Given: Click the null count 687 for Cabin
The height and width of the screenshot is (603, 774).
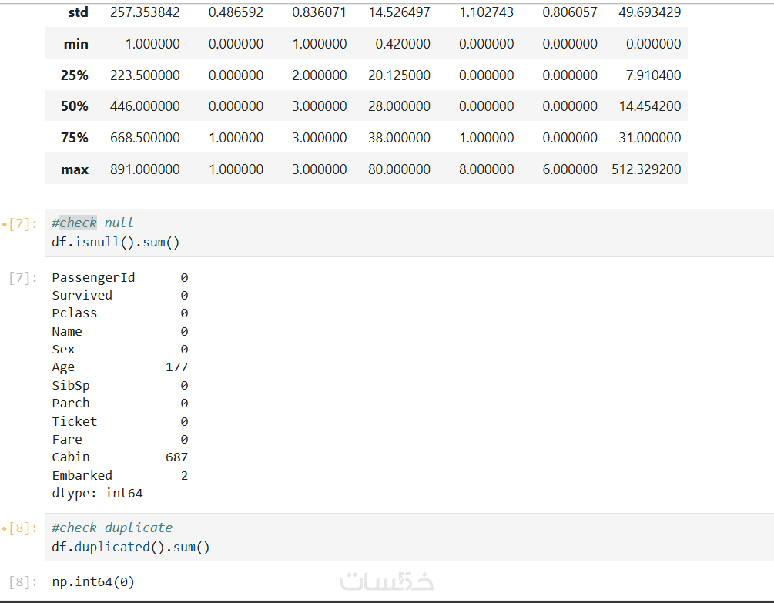Looking at the screenshot, I should point(176,457).
